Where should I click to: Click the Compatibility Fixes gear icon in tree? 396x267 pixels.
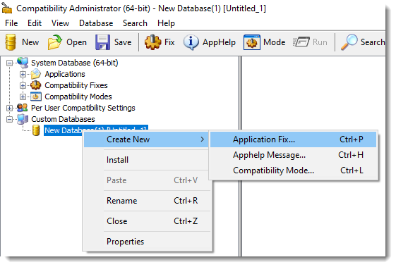coord(35,85)
